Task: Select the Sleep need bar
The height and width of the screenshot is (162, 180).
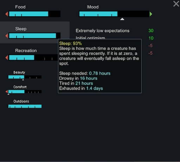Action: point(34,36)
